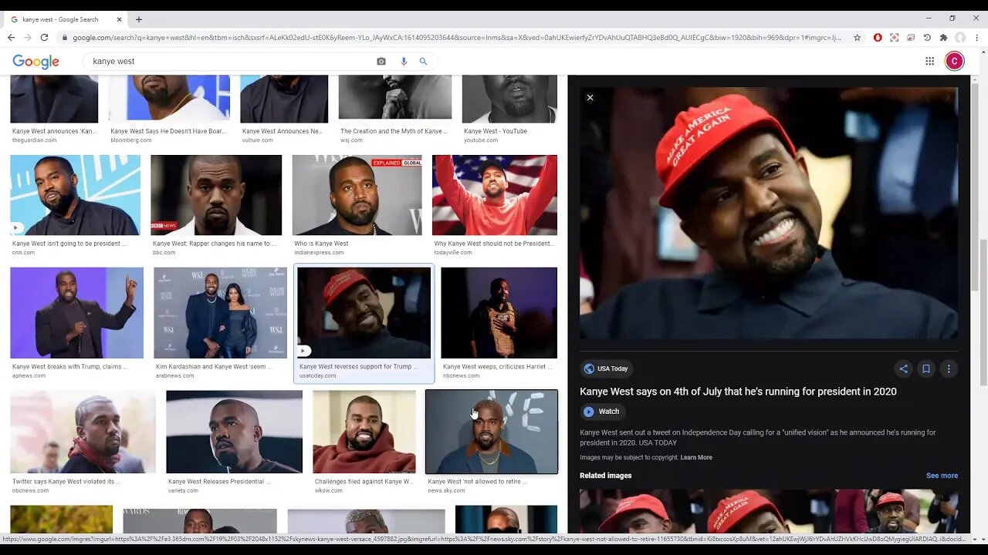This screenshot has height=555, width=988.
Task: Open the nbcnews.com 'weeps, criticizes Harriet' image
Action: (x=499, y=313)
